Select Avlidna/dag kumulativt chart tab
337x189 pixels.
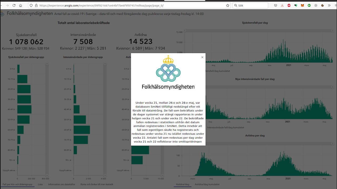(x=207, y=184)
